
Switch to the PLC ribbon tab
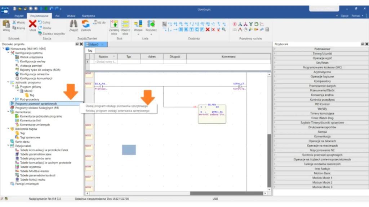pyautogui.click(x=58, y=16)
